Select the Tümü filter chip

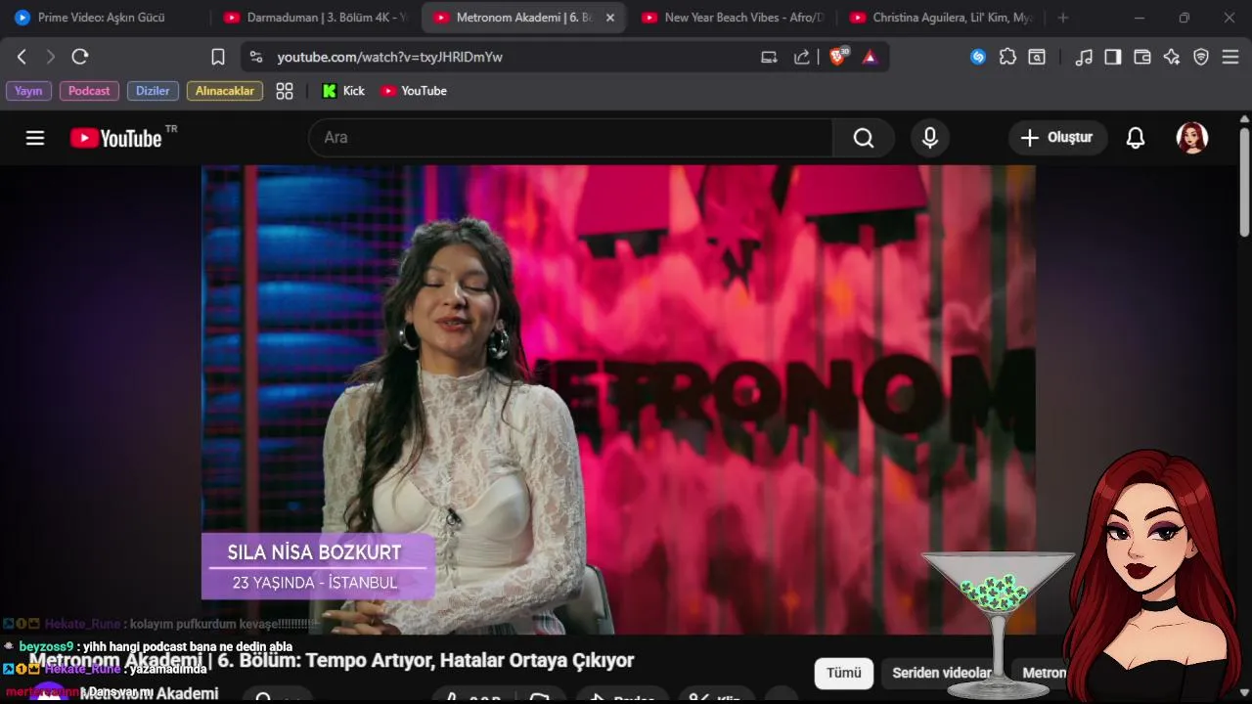[844, 673]
